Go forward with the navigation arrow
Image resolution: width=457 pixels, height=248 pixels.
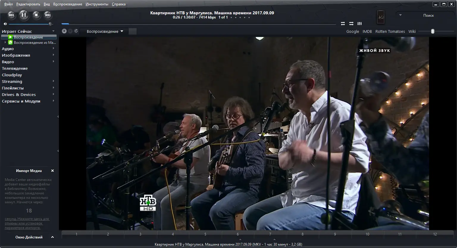[x=70, y=31]
